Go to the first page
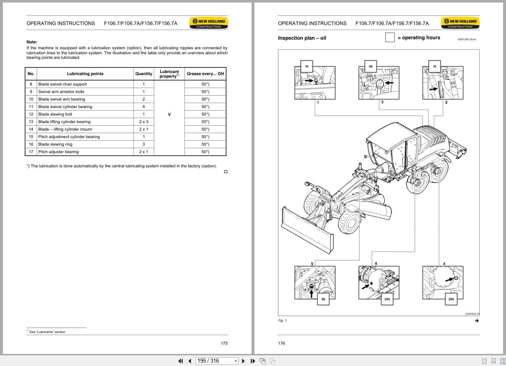The width and height of the screenshot is (506, 366). [181, 361]
